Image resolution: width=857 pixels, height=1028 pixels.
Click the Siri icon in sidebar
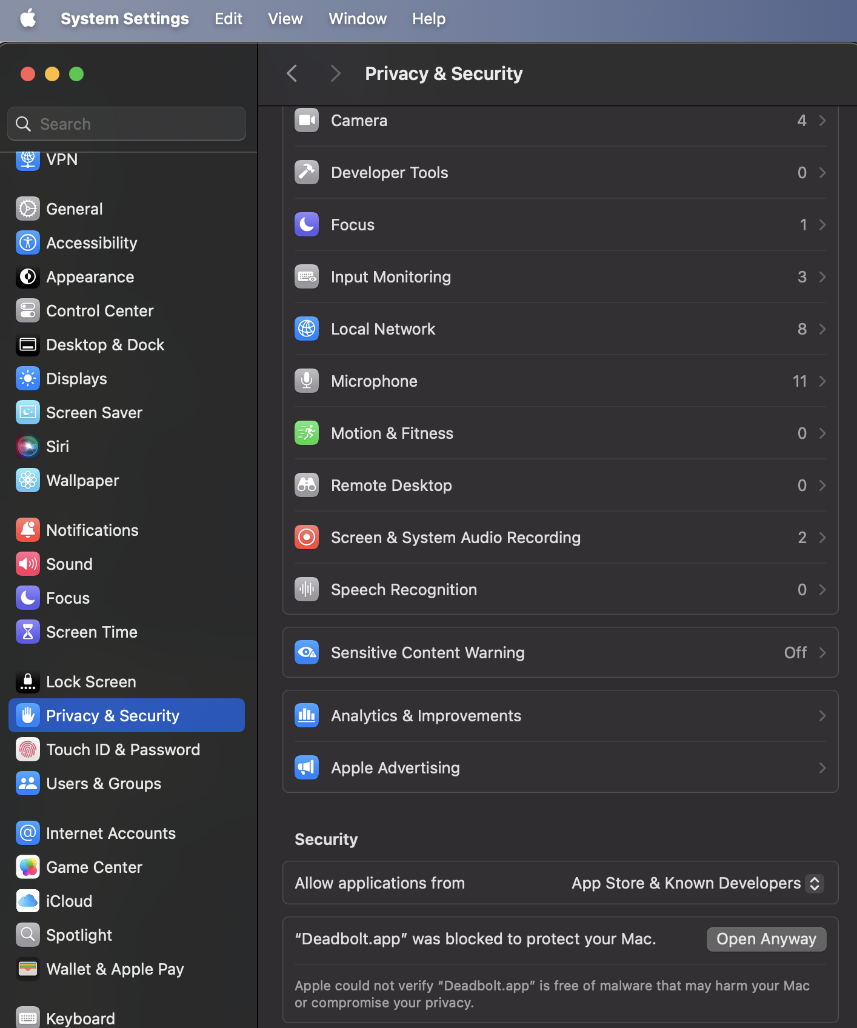28,447
